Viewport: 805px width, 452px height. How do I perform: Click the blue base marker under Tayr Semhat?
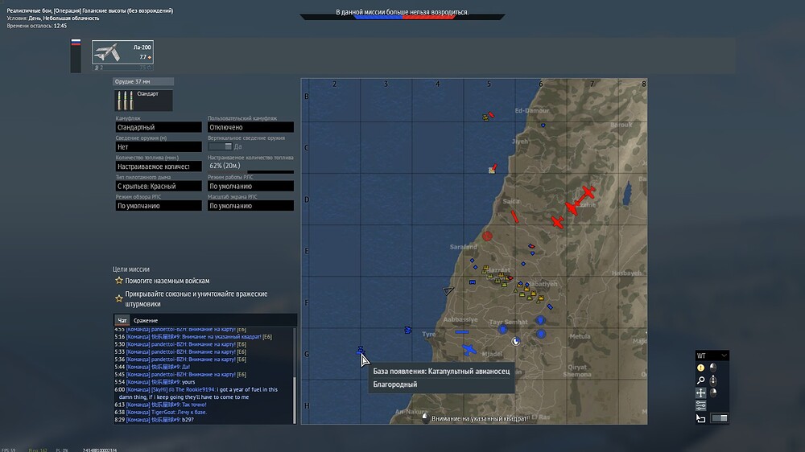[x=503, y=330]
